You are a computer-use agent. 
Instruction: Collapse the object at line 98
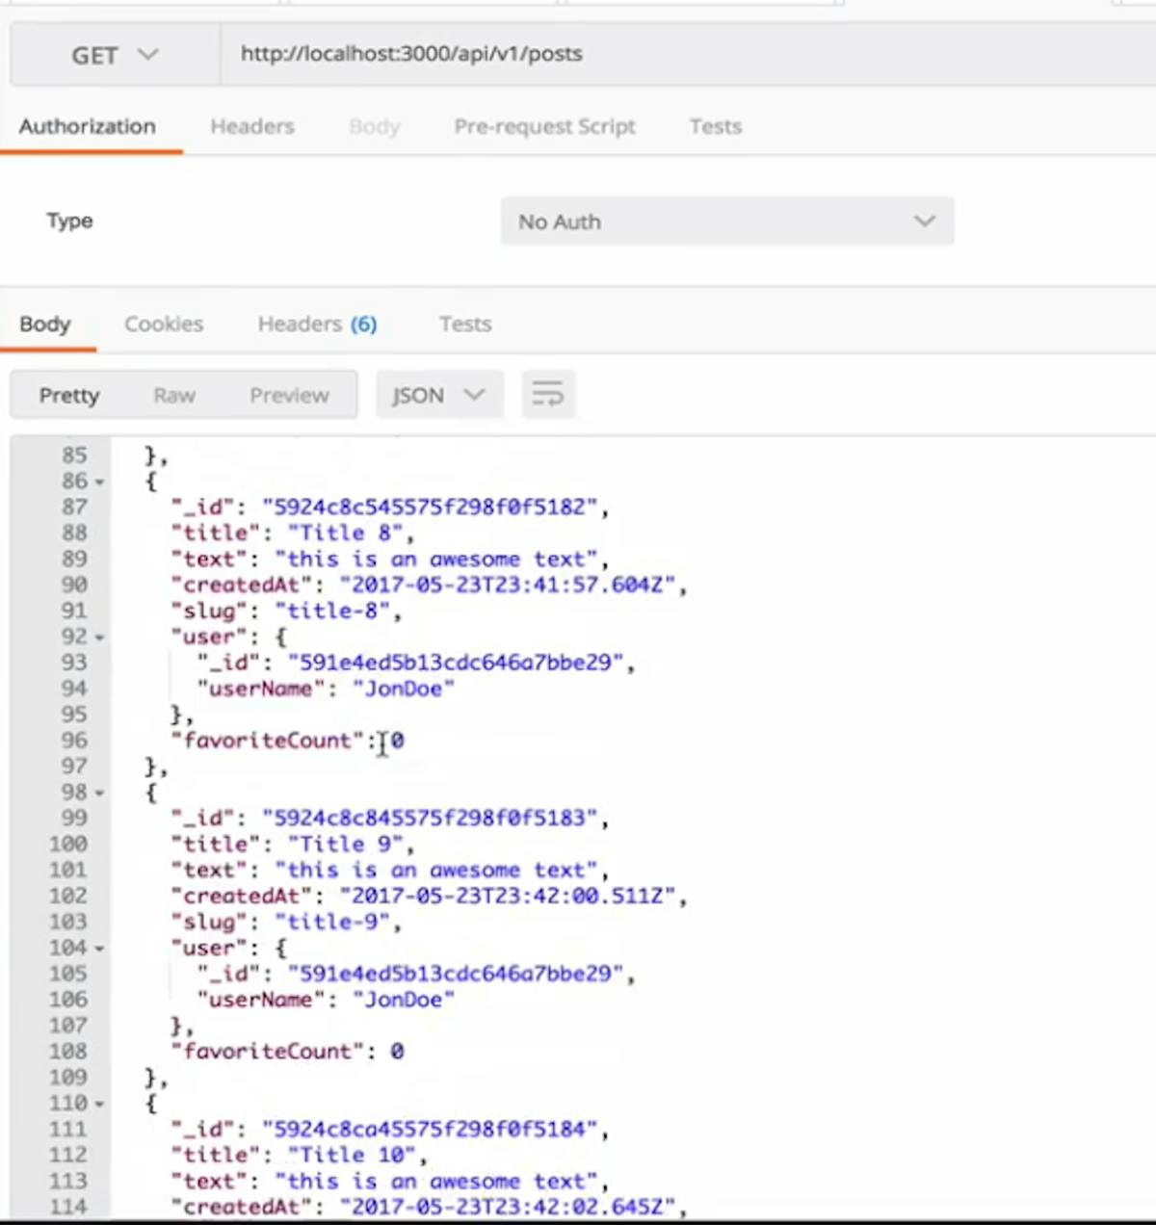pyautogui.click(x=99, y=793)
